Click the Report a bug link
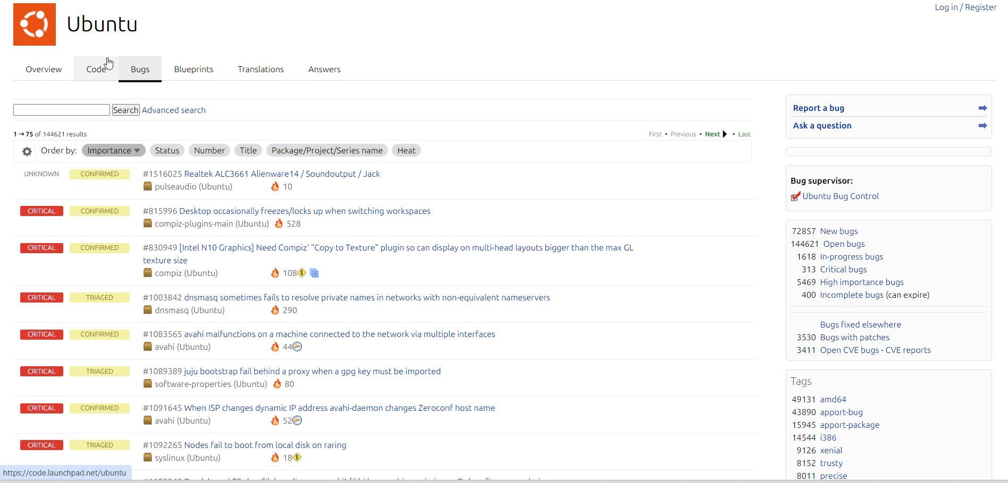This screenshot has width=1008, height=483. point(818,108)
